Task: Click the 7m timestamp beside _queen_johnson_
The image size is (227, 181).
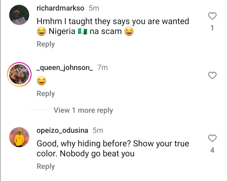Action: pyautogui.click(x=103, y=68)
